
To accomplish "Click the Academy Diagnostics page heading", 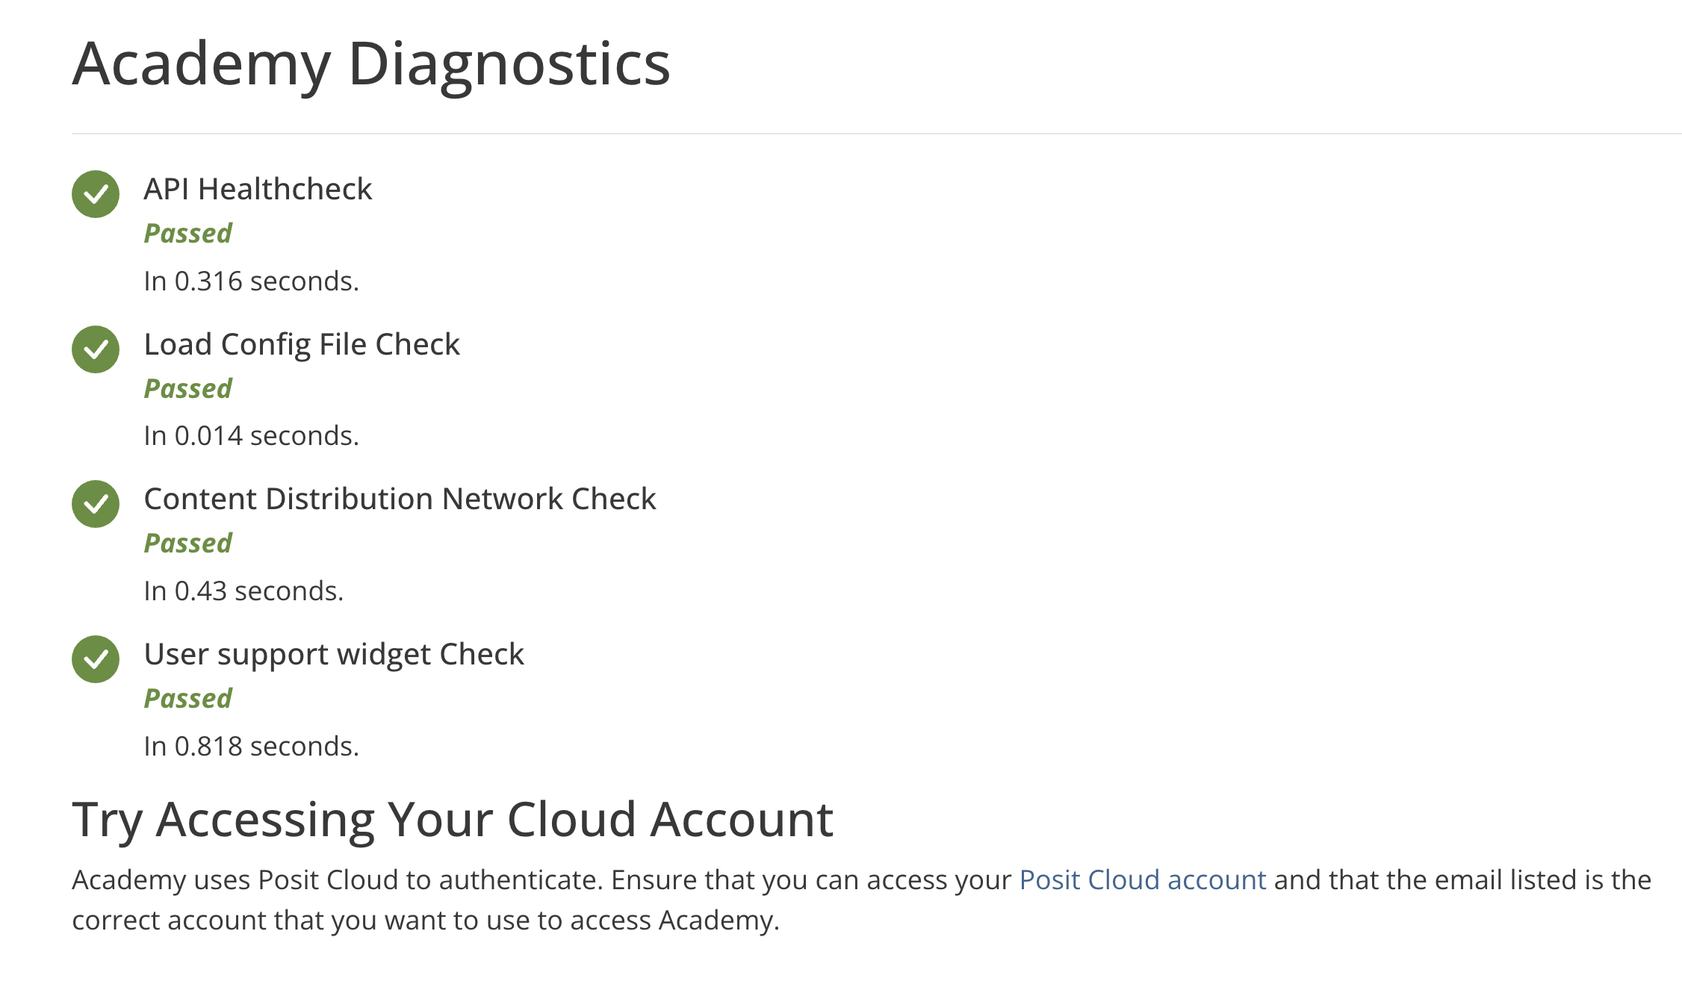I will click(x=371, y=64).
